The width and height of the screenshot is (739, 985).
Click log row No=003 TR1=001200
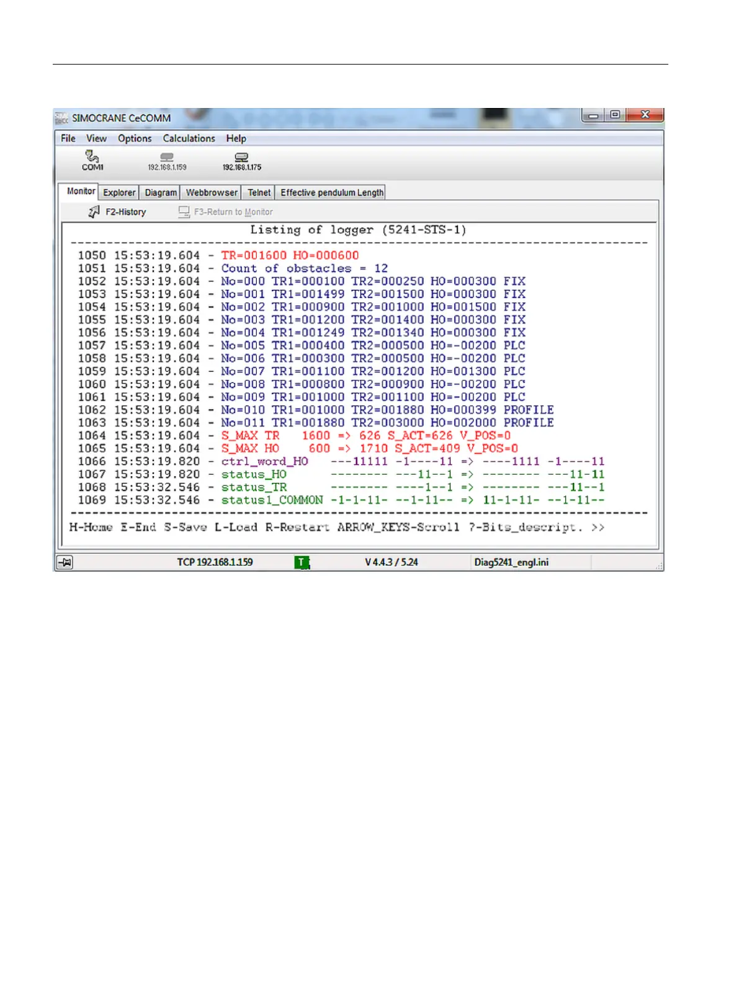pos(302,320)
